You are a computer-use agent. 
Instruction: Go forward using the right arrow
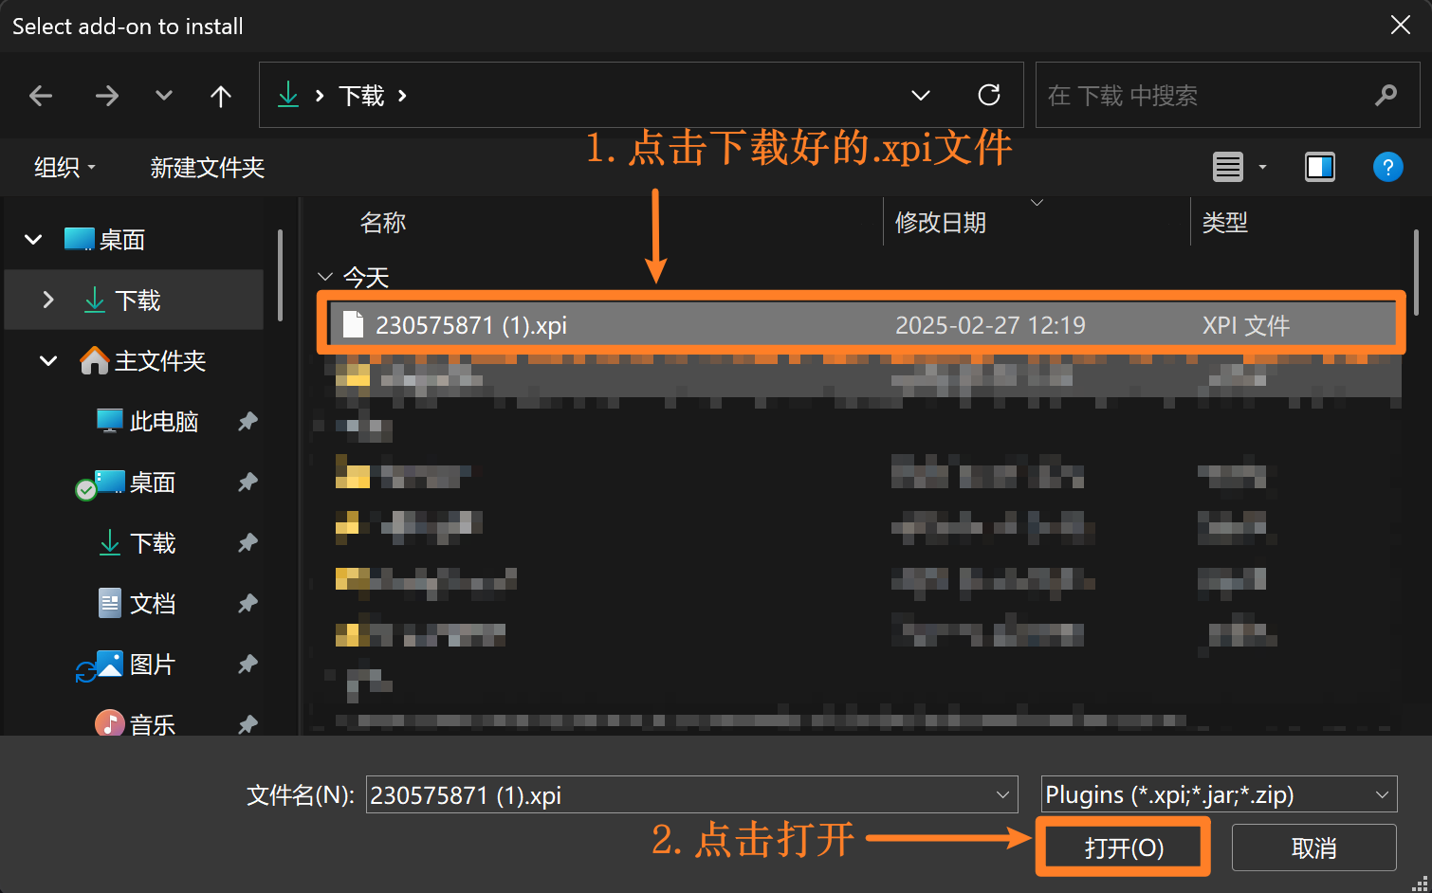tap(107, 96)
